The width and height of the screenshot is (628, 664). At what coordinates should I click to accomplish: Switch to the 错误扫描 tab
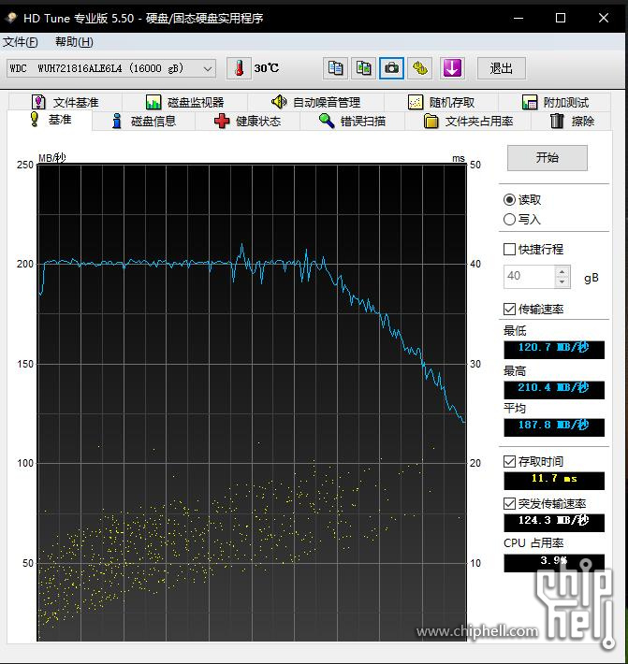pyautogui.click(x=352, y=122)
